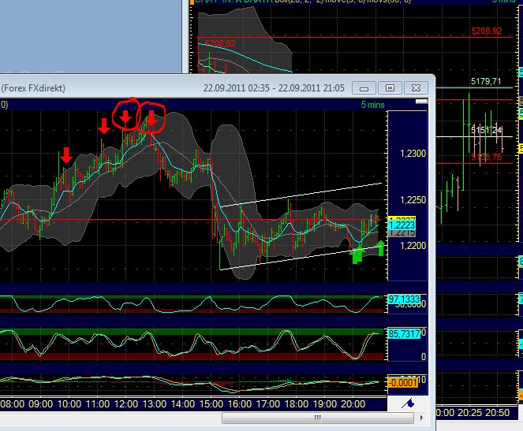
Task: Click the 85,7317 oscillator value label
Action: [402, 335]
